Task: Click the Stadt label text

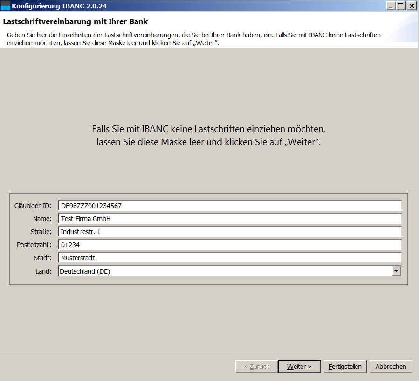Action: [43, 258]
